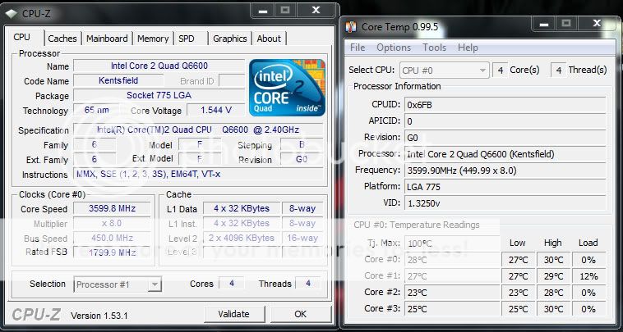Click the Rated FSB value 1799.9 MHz
The image size is (623, 332).
click(x=112, y=252)
